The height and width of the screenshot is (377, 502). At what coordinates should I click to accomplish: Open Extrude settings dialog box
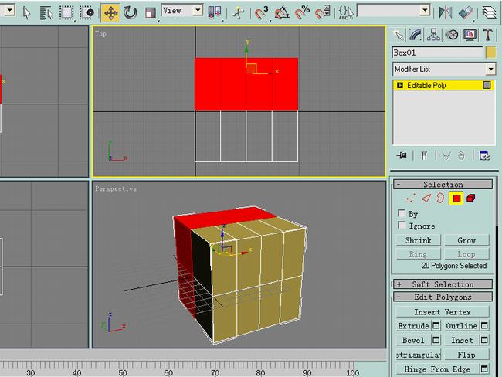coord(436,326)
